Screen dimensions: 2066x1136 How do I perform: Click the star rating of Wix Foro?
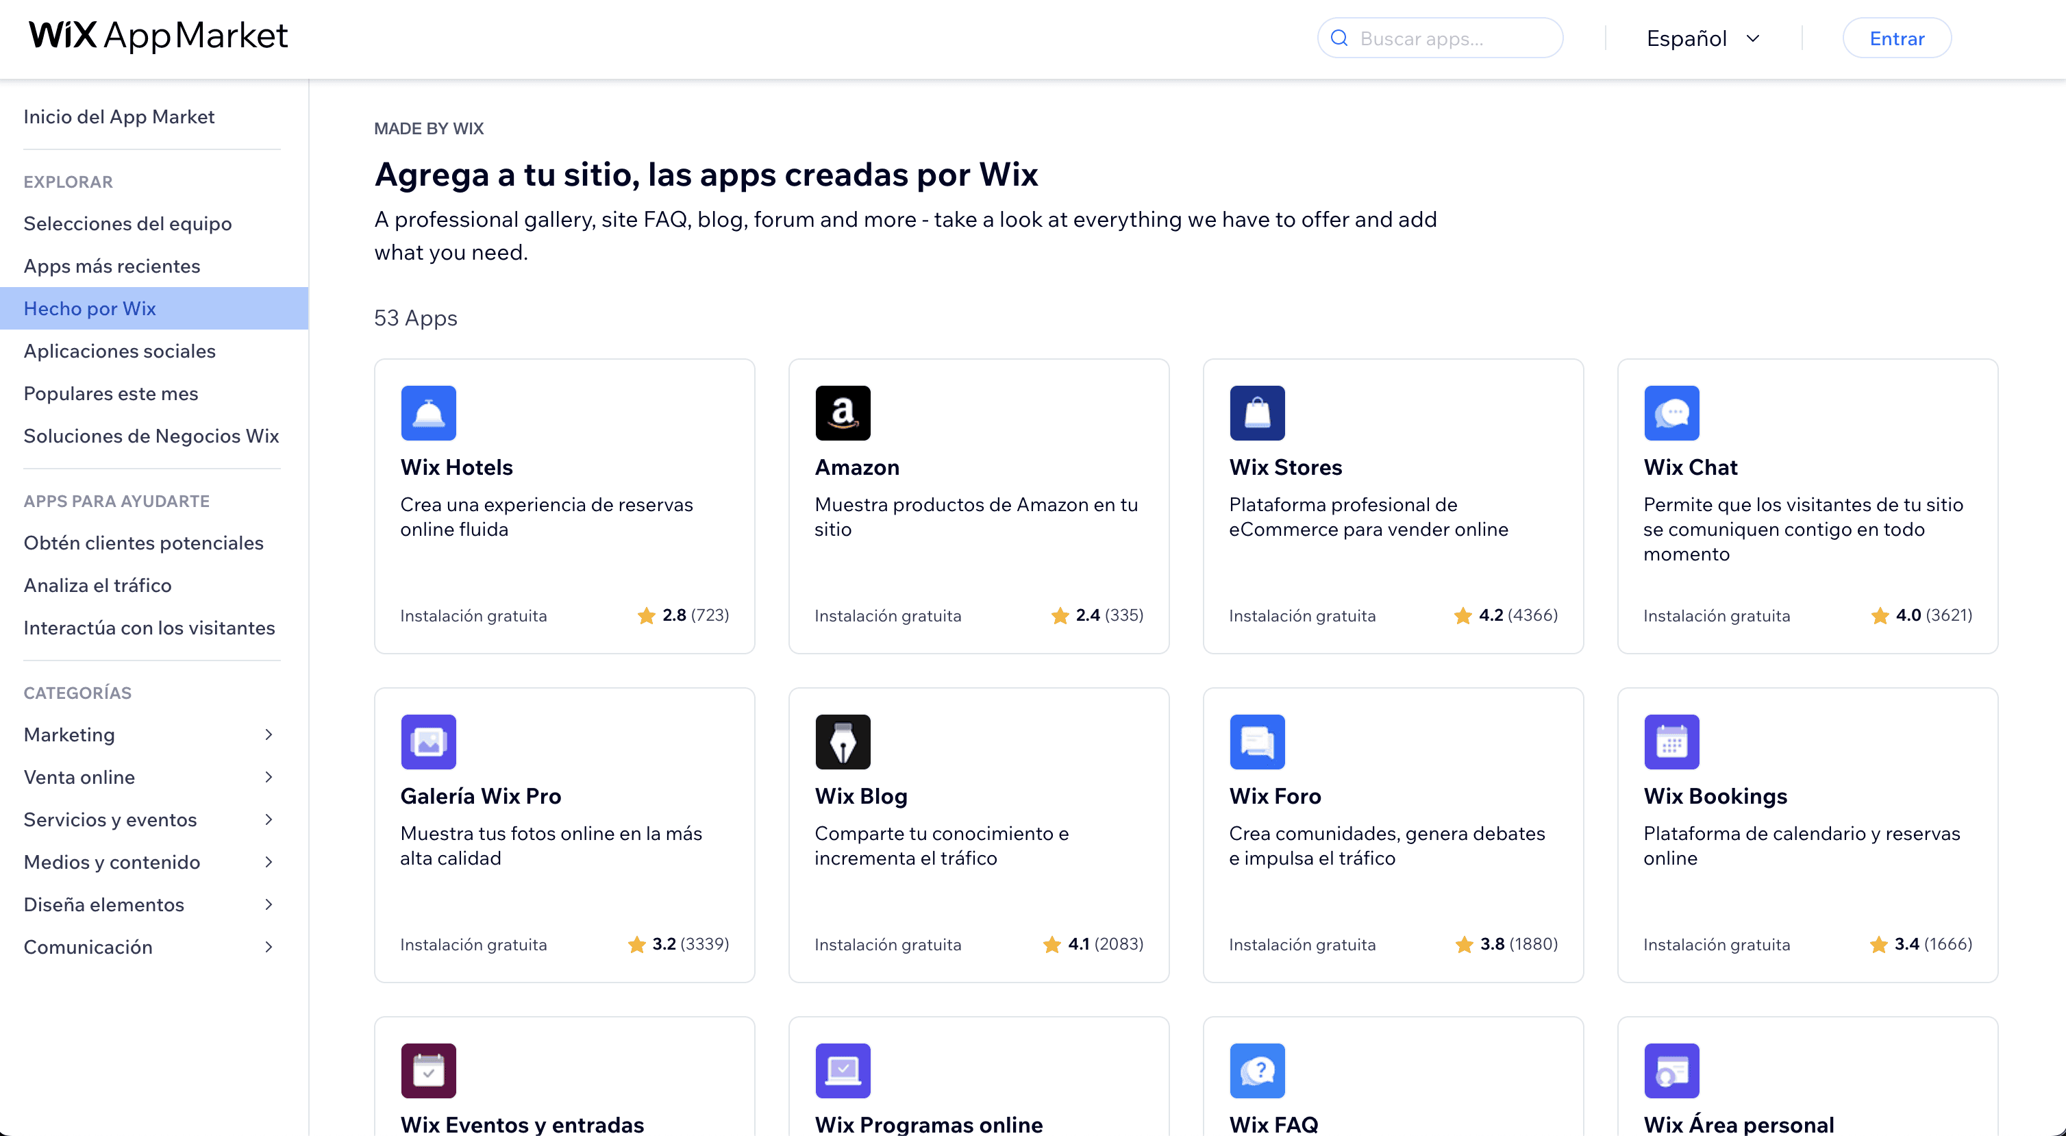[x=1506, y=944]
